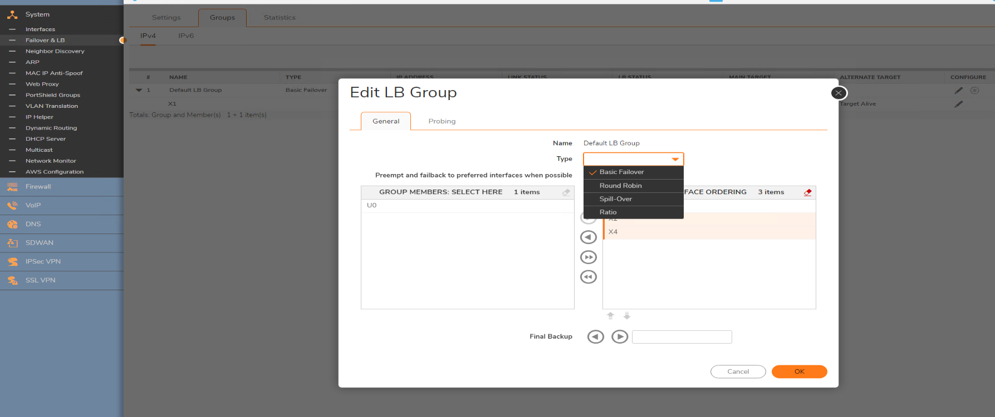995x417 pixels.
Task: Confirm changes with OK button
Action: (800, 371)
